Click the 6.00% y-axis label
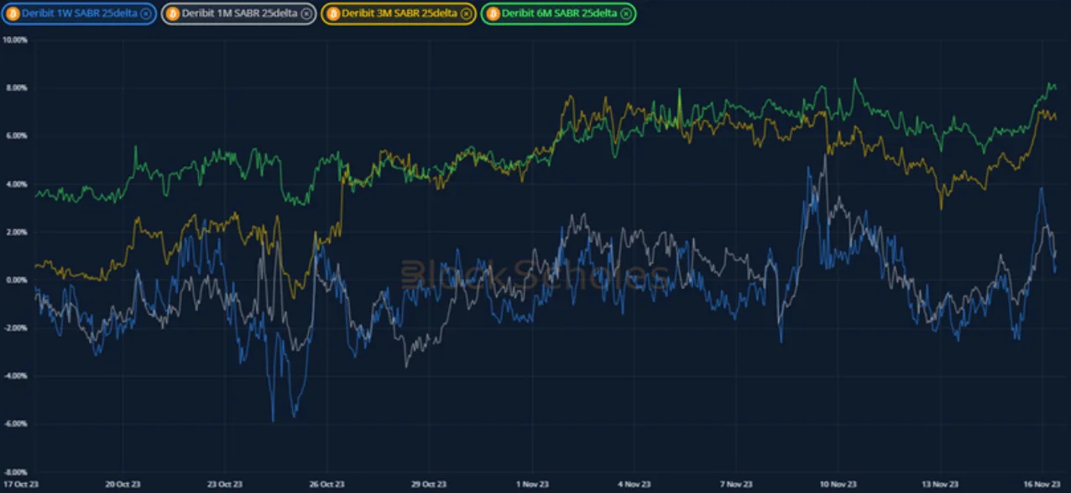Screen dimensions: 1071x493 click(16, 135)
